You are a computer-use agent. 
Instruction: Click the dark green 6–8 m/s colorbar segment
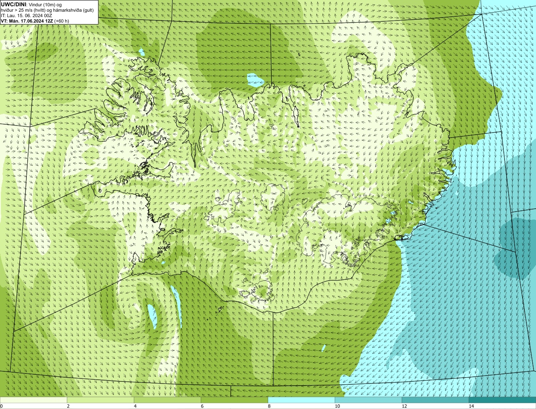click(x=234, y=400)
